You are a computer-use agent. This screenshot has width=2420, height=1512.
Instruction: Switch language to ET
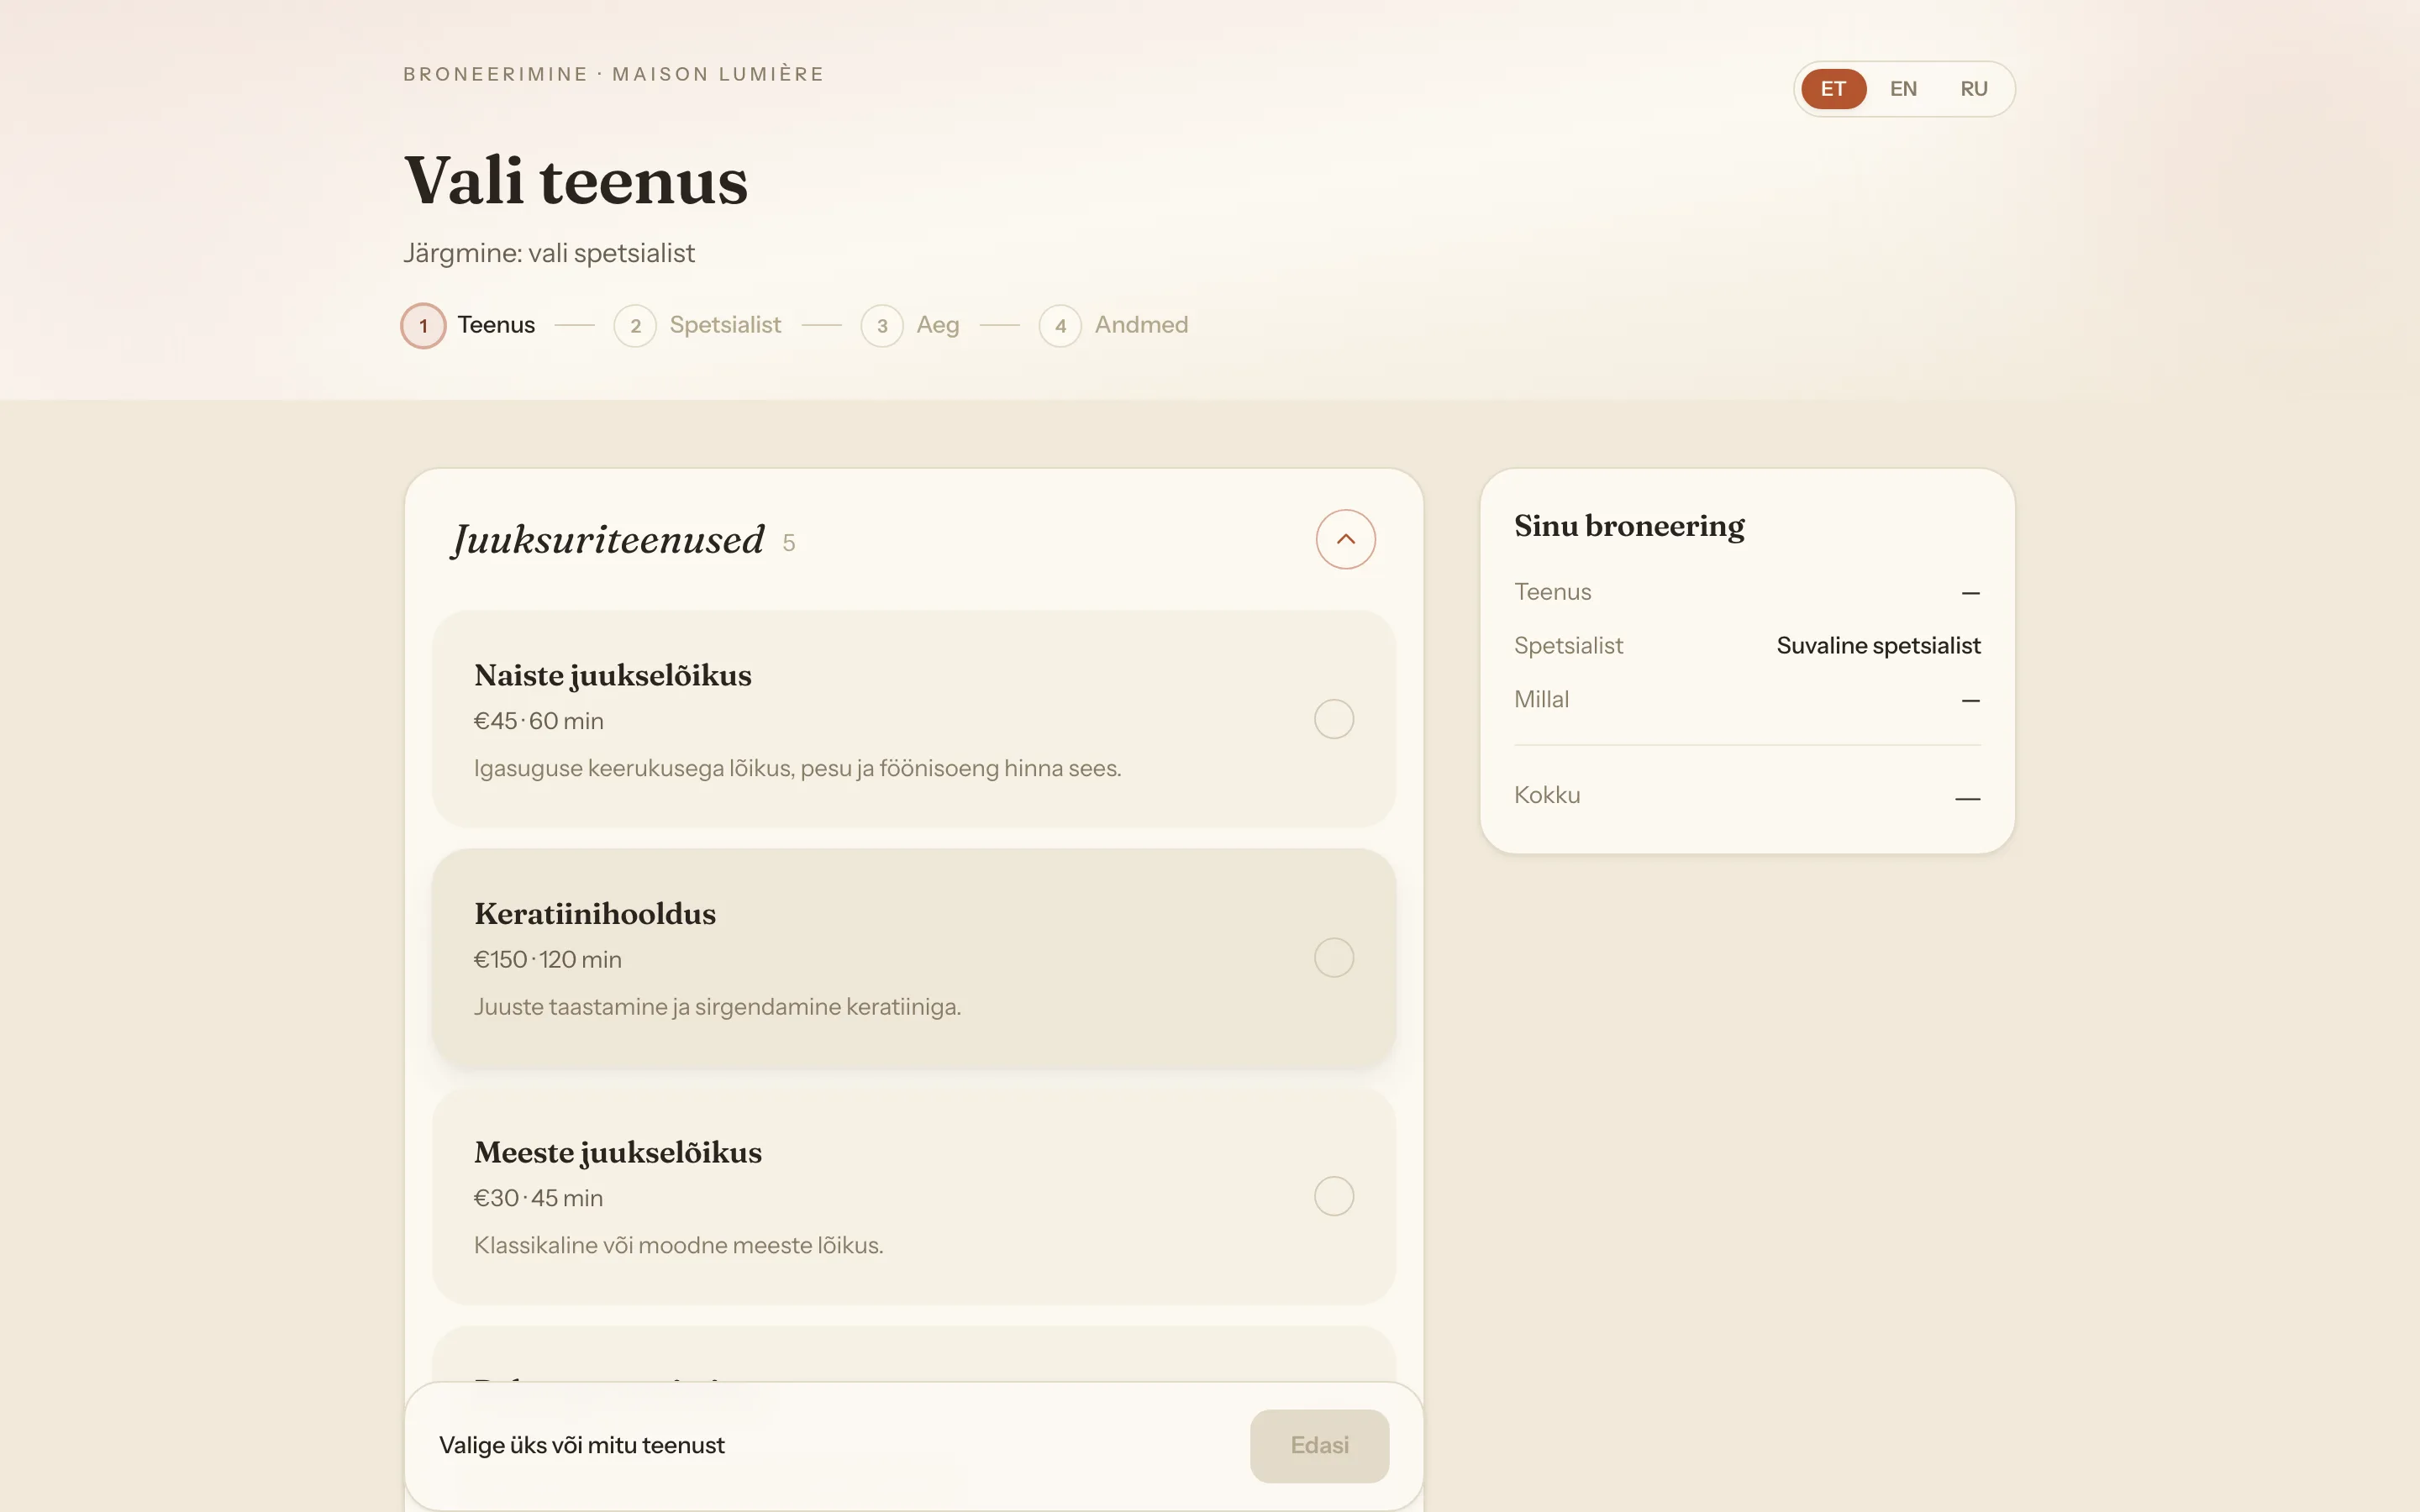(1833, 89)
